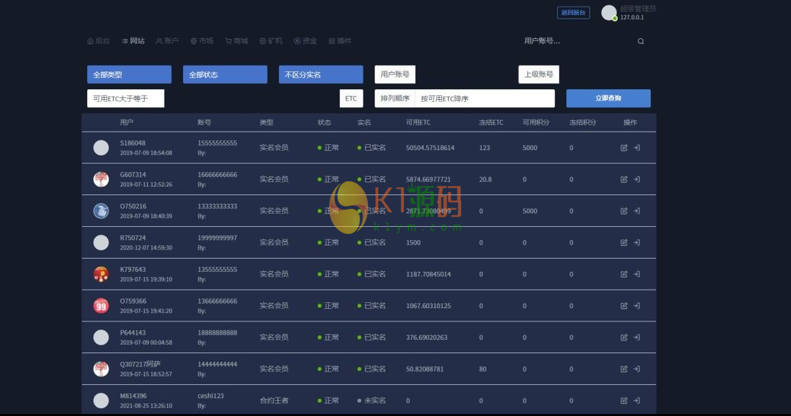Image resolution: width=791 pixels, height=416 pixels.
Task: Log in as S186048 via arrow icon
Action: [636, 148]
